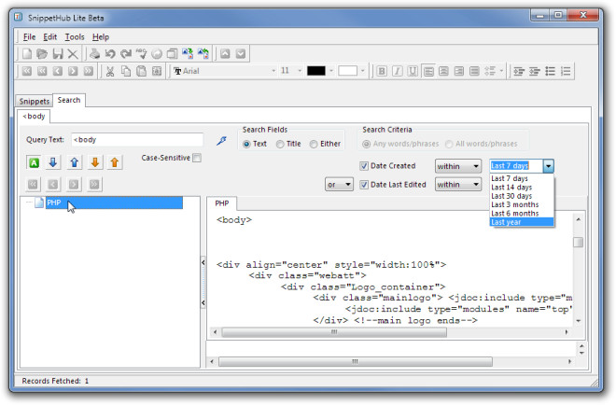
Task: Click the Redo arrow icon
Action: tap(126, 54)
